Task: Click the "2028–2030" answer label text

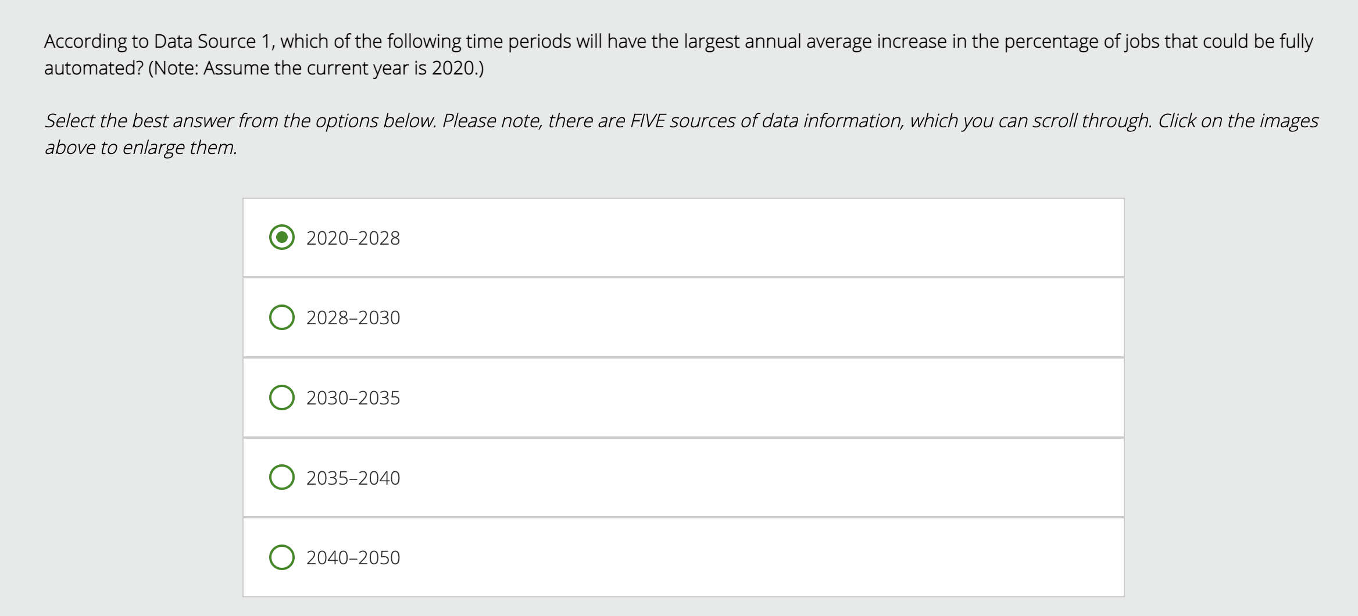Action: [353, 318]
